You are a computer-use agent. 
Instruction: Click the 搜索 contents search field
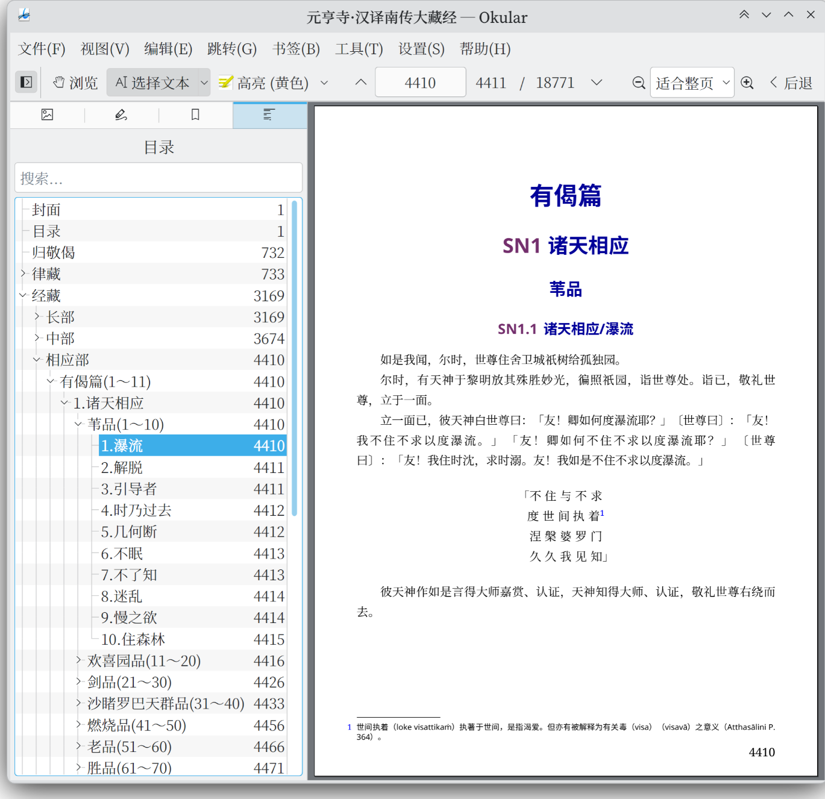click(x=158, y=178)
